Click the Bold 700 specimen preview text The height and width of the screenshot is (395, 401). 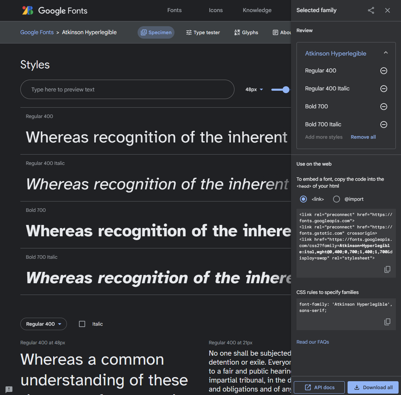click(159, 231)
